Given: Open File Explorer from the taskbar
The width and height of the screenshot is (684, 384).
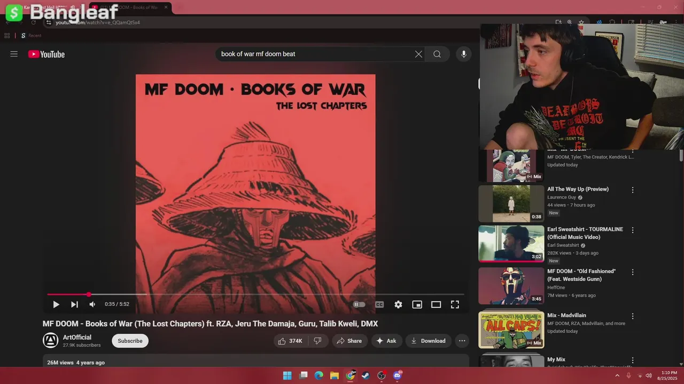Looking at the screenshot, I should click(x=335, y=375).
